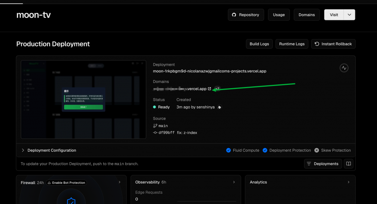Click the Firewall shield icon
The width and height of the screenshot is (377, 204).
[71, 201]
